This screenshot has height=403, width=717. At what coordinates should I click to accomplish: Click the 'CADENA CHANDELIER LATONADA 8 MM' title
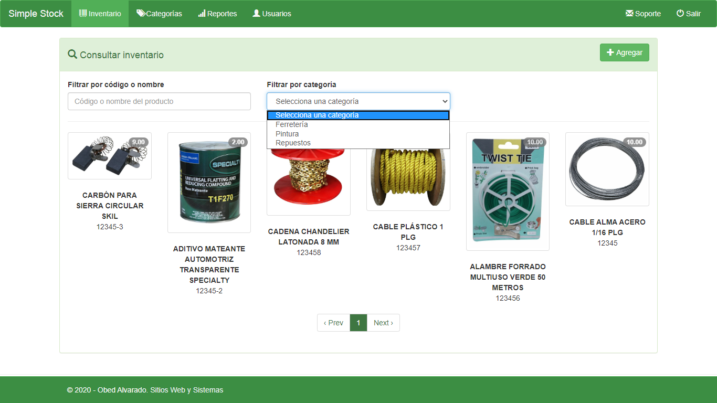309,237
